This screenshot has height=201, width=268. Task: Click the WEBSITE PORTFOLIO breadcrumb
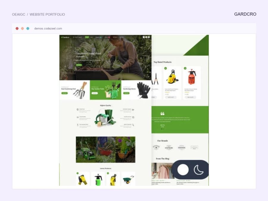point(47,15)
